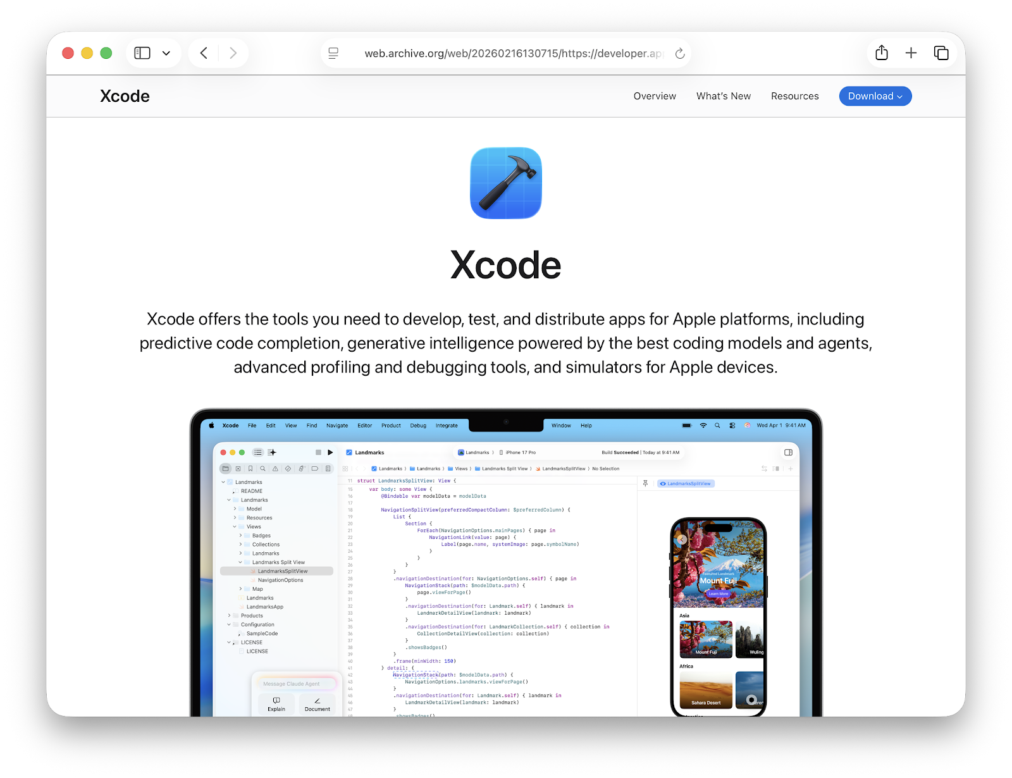
Task: Click the Document button in assistant popup
Action: point(317,704)
